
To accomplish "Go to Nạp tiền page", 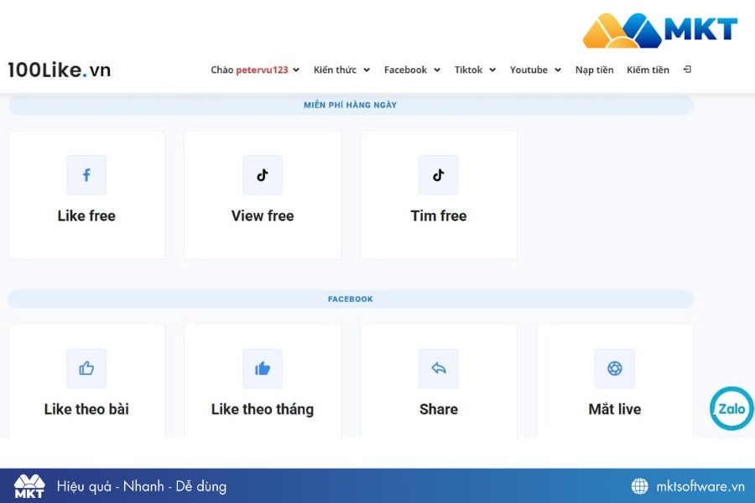I will 594,70.
